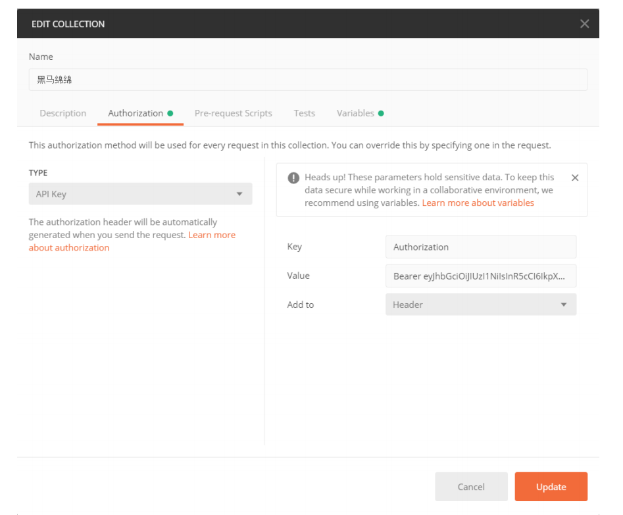
Task: Click the Key field containing Authorization
Action: click(481, 247)
